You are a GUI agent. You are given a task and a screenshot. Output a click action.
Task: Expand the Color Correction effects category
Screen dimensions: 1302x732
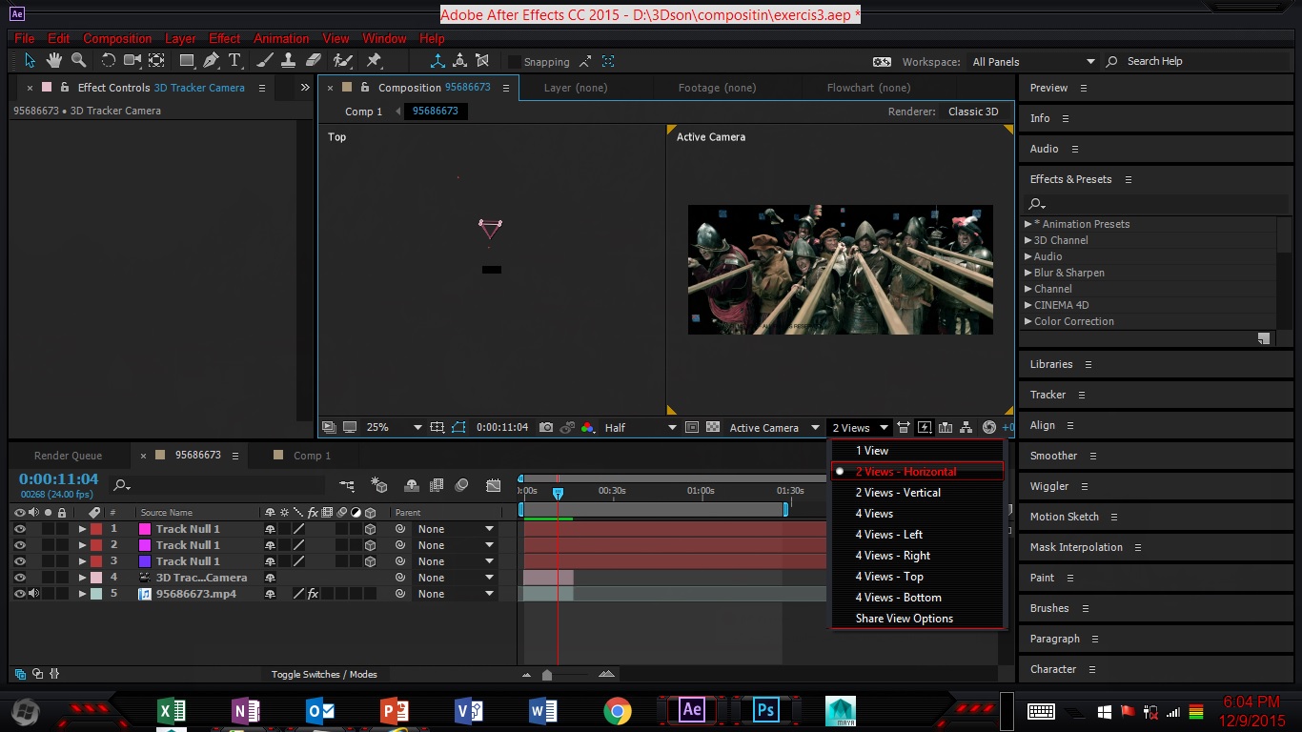pyautogui.click(x=1027, y=321)
